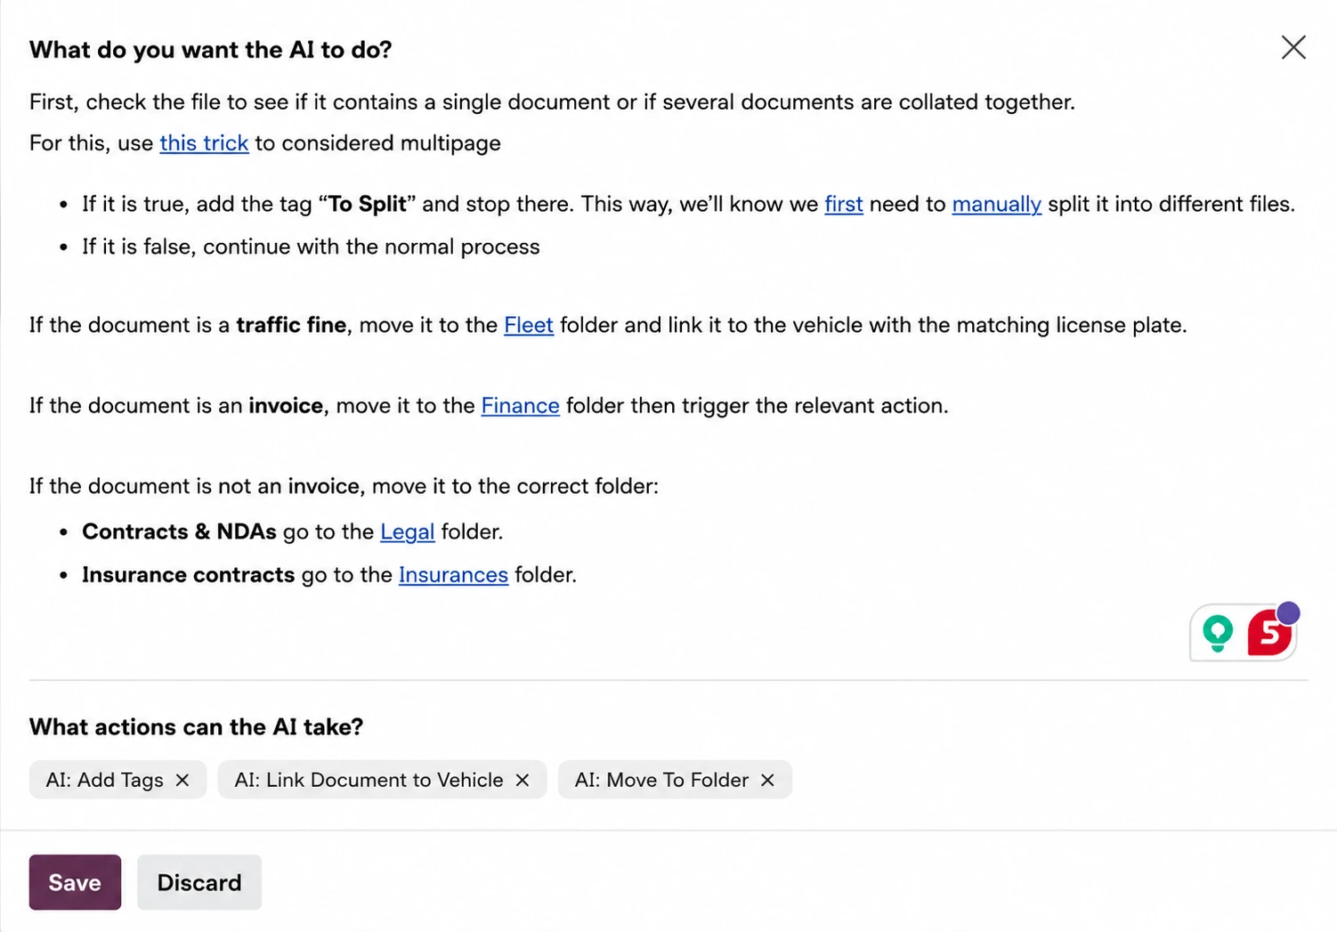
Task: Open the "first" link
Action: (844, 204)
